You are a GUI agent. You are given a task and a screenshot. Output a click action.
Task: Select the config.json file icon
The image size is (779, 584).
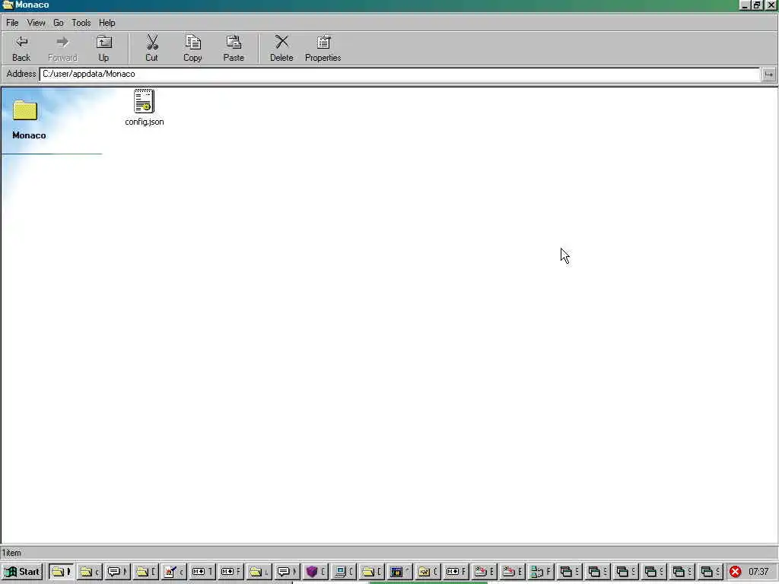pyautogui.click(x=144, y=101)
